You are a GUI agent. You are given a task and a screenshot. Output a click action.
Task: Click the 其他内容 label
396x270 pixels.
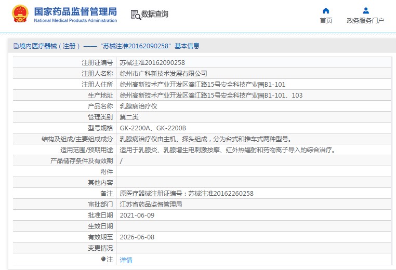coord(100,182)
